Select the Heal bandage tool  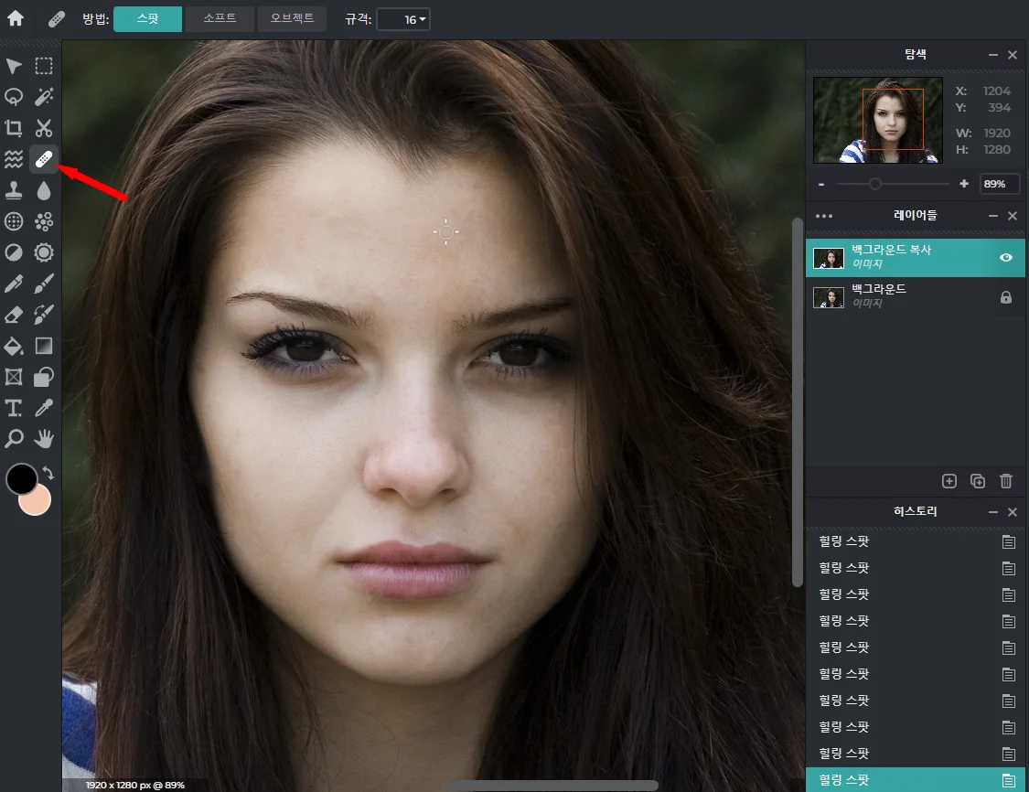[x=44, y=159]
